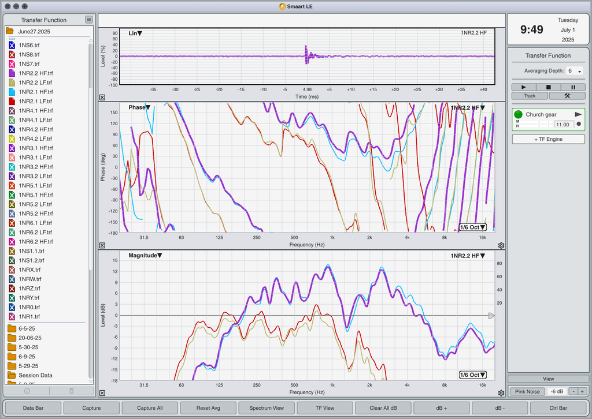Toggle visibility of 1NR4.2 HF.trf trace

coord(12,129)
